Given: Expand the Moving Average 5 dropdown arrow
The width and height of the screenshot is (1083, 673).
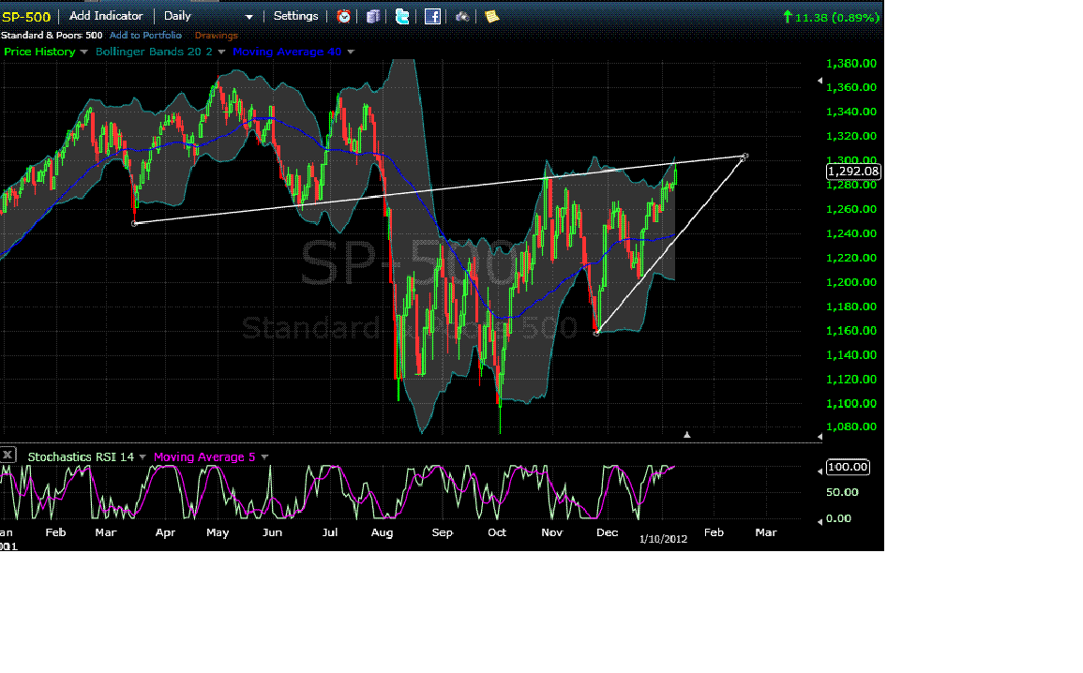Looking at the screenshot, I should pyautogui.click(x=264, y=457).
